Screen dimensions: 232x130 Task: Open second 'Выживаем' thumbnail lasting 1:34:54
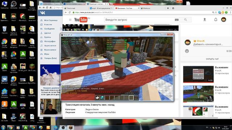[198, 94]
